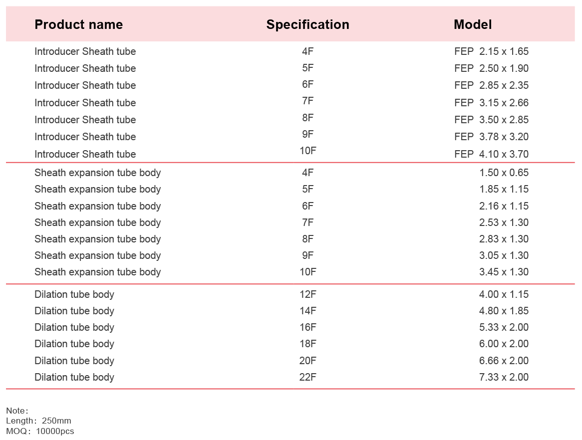
Task: Select the FEP 4.10 x 3.70 entry
Action: coord(492,154)
